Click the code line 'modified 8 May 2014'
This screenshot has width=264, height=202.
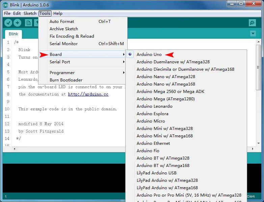click(x=41, y=124)
